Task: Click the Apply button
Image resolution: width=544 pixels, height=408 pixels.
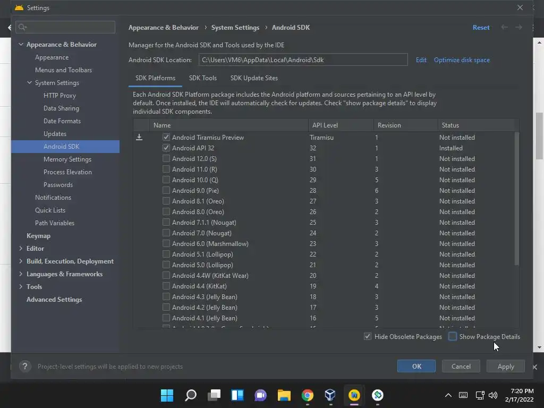Action: 506,367
